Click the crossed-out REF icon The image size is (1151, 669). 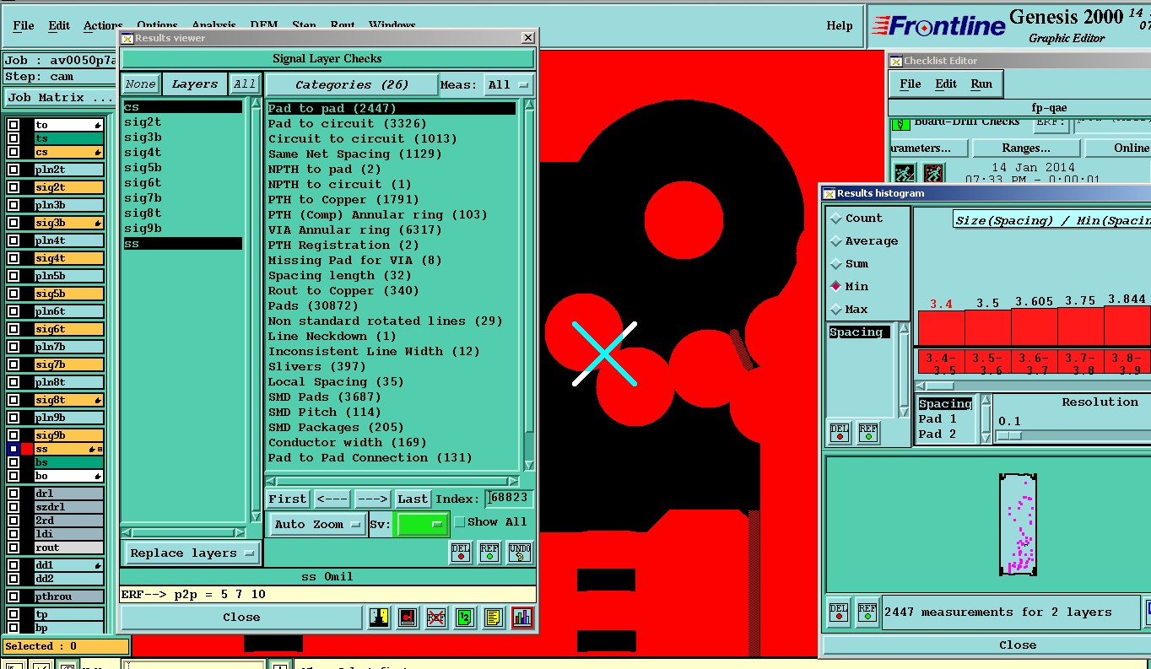pyautogui.click(x=436, y=618)
